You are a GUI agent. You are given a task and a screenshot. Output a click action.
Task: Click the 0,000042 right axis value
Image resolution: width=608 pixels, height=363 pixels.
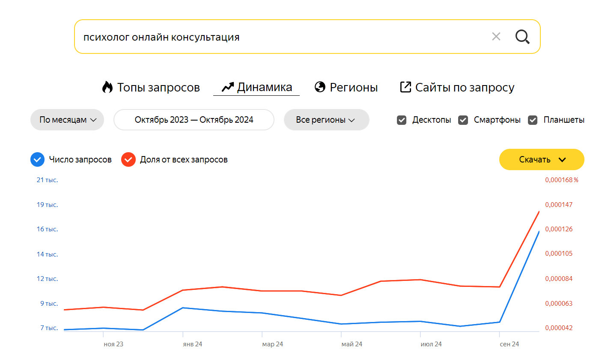coord(559,328)
